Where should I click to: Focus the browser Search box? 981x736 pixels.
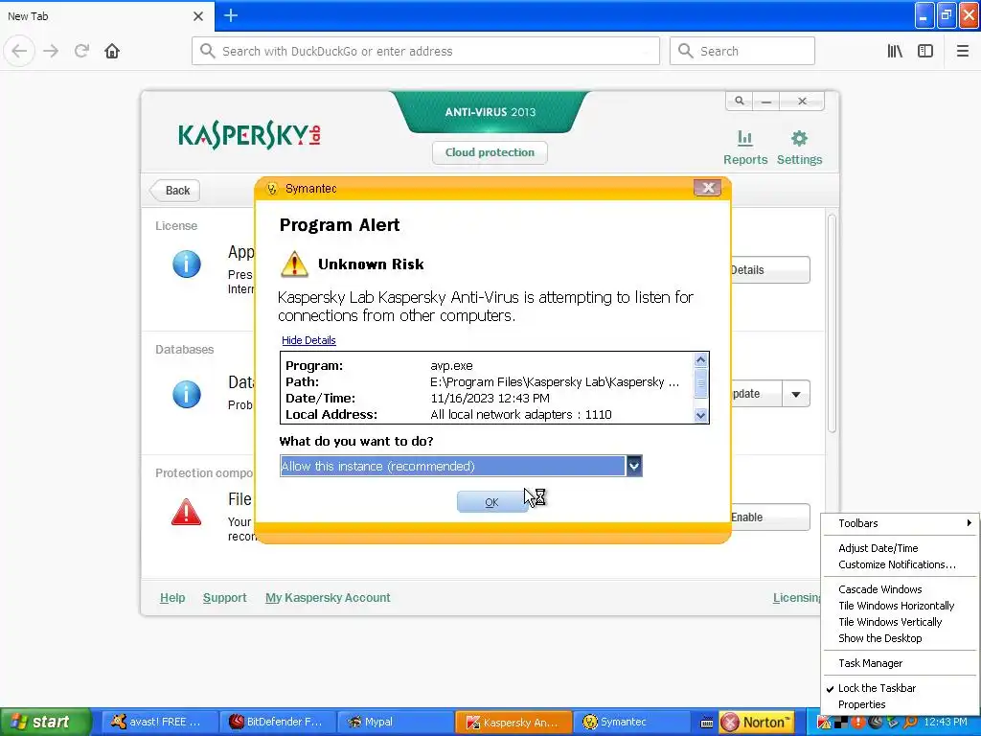pyautogui.click(x=742, y=52)
